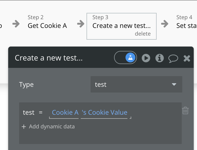The width and height of the screenshot is (197, 150).
Task: Toggle the flask switch in the panel header
Action: (x=126, y=58)
